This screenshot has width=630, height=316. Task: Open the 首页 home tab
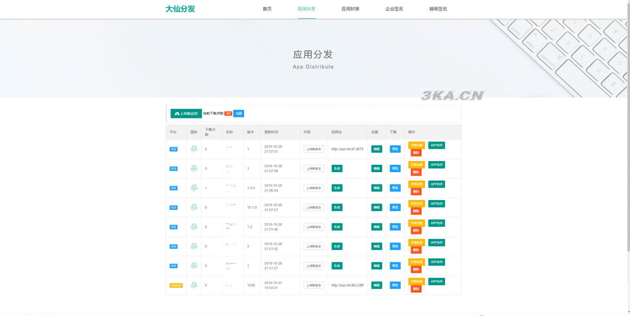coord(267,9)
